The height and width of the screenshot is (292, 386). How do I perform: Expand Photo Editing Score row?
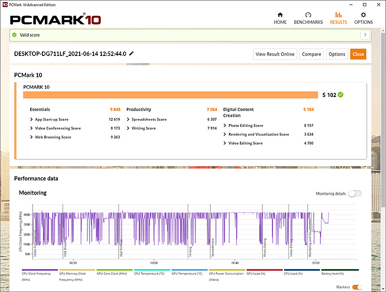point(225,125)
